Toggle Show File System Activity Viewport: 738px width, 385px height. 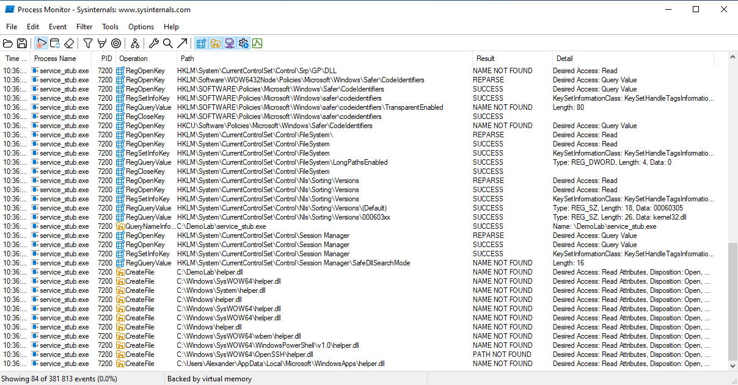pyautogui.click(x=216, y=43)
